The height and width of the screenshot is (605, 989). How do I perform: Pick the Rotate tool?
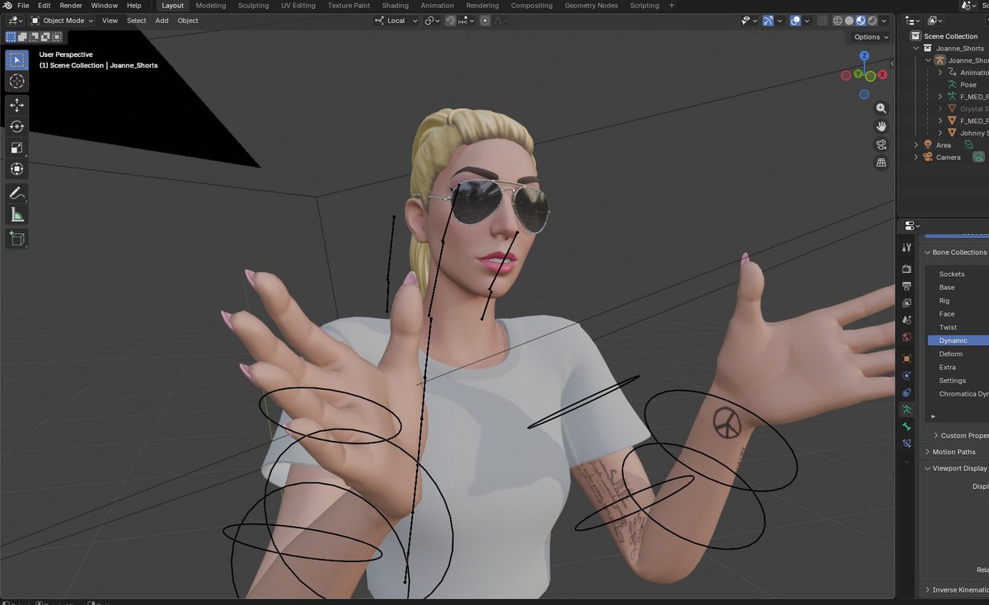(x=16, y=127)
